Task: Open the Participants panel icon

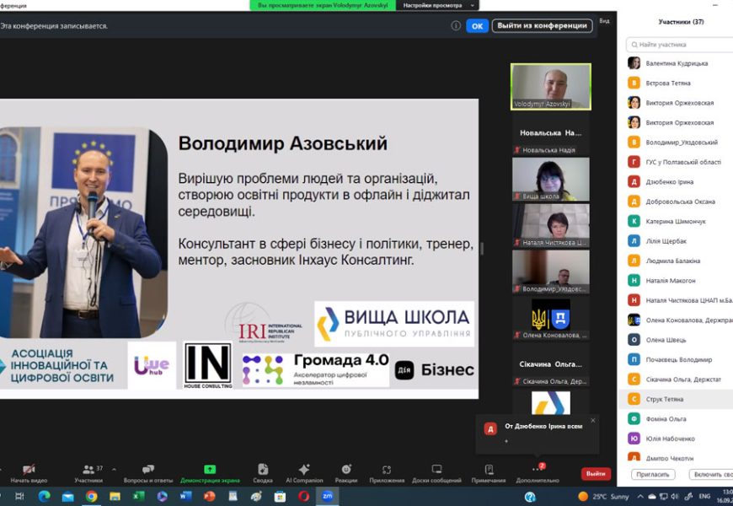Action: pos(87,470)
